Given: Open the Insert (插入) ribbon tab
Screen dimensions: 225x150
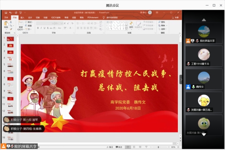Looking at the screenshot, I should 22,17.
